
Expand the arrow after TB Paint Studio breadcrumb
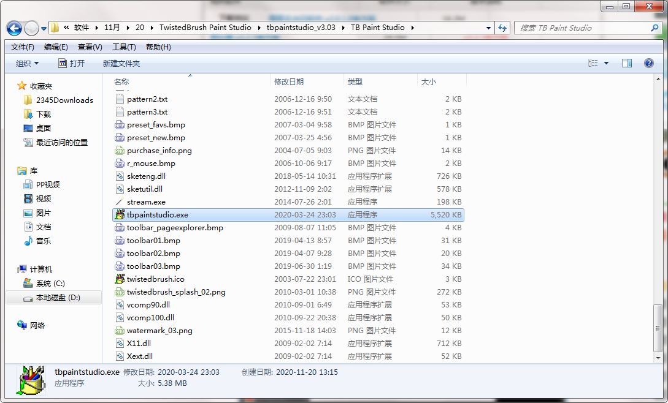[412, 28]
